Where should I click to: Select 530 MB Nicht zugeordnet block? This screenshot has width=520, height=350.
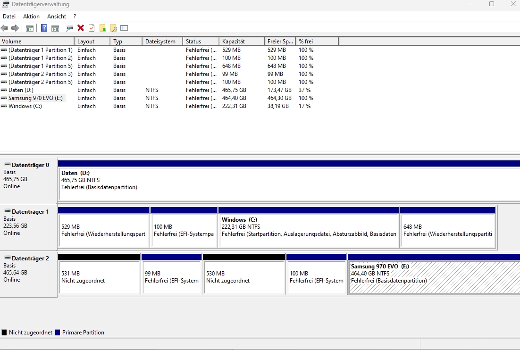(x=244, y=274)
